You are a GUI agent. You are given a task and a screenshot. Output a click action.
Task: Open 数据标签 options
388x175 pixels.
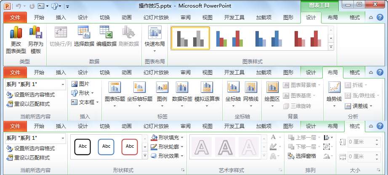pos(182,94)
